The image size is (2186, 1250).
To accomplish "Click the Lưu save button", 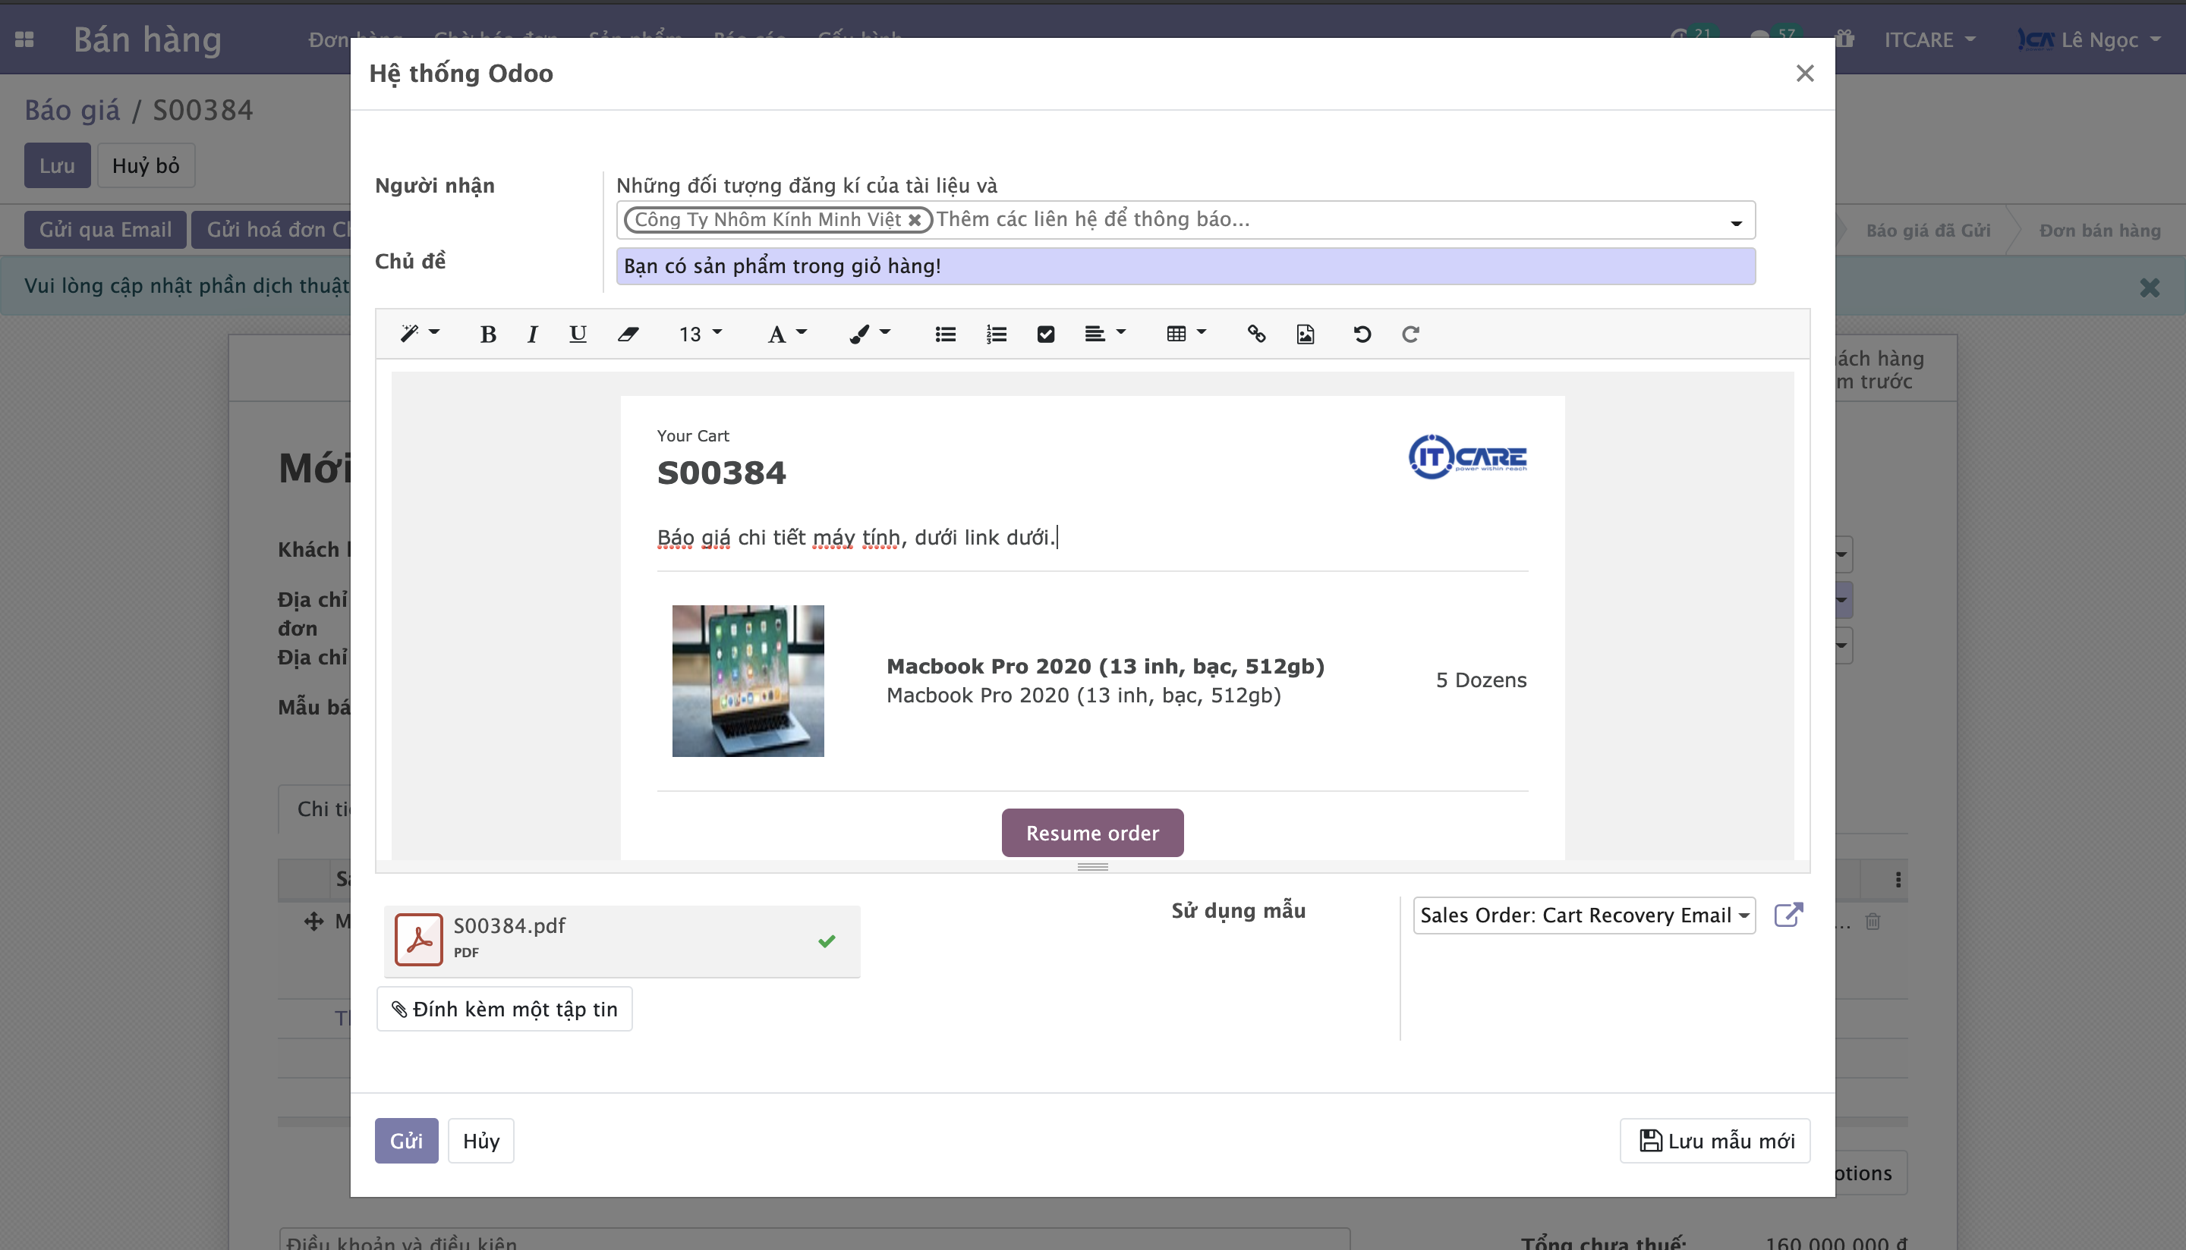I will [x=57, y=165].
